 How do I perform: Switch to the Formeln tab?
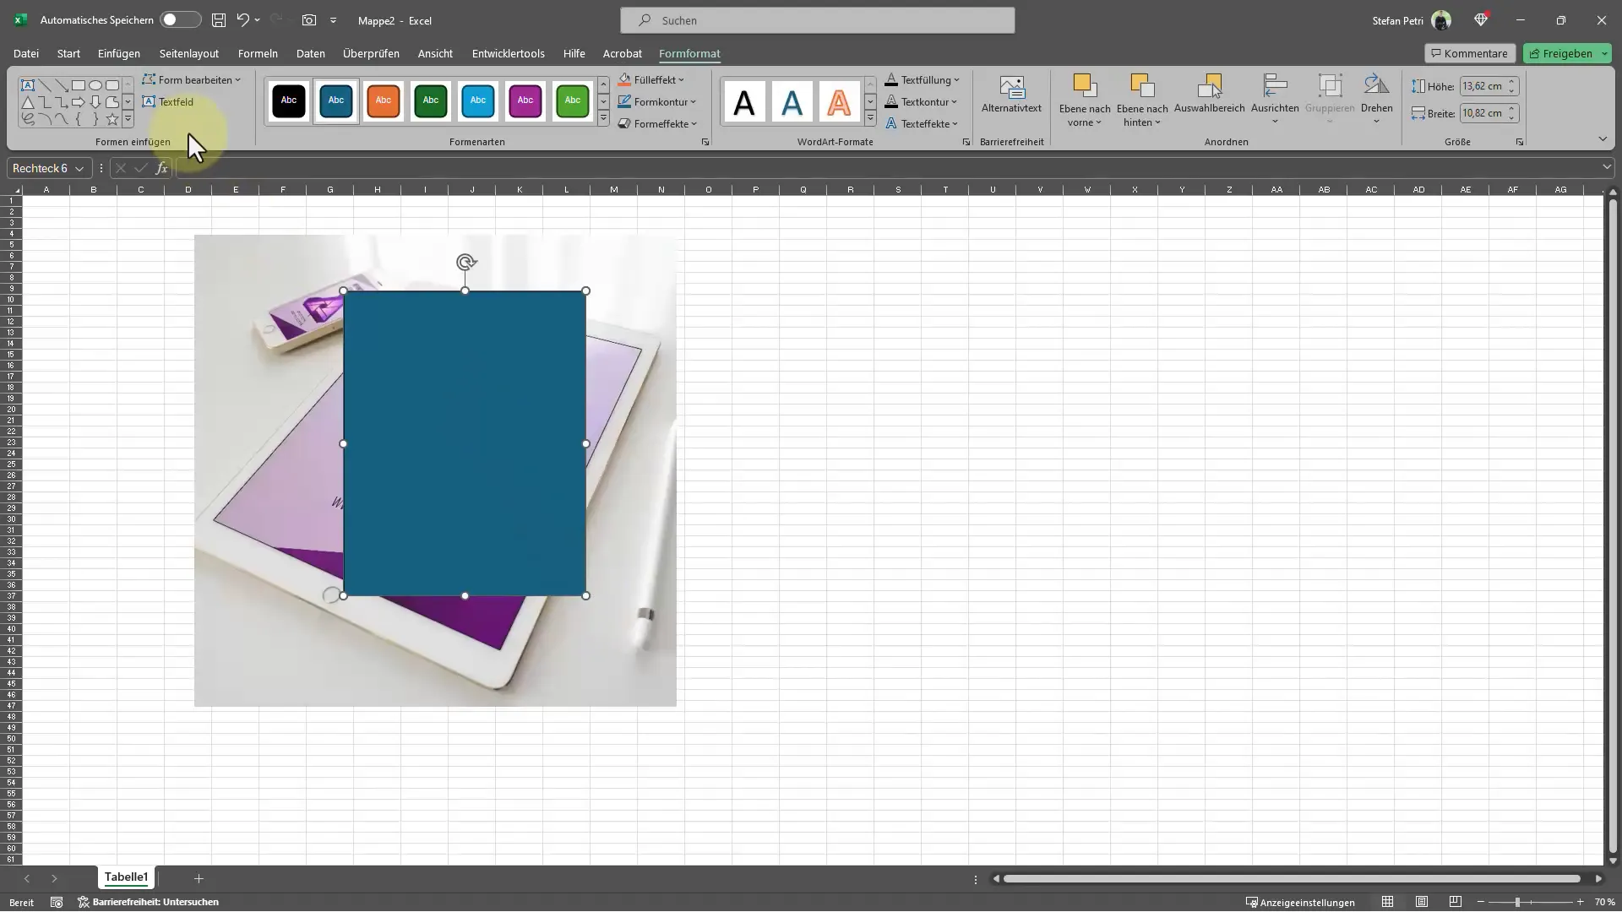tap(258, 53)
